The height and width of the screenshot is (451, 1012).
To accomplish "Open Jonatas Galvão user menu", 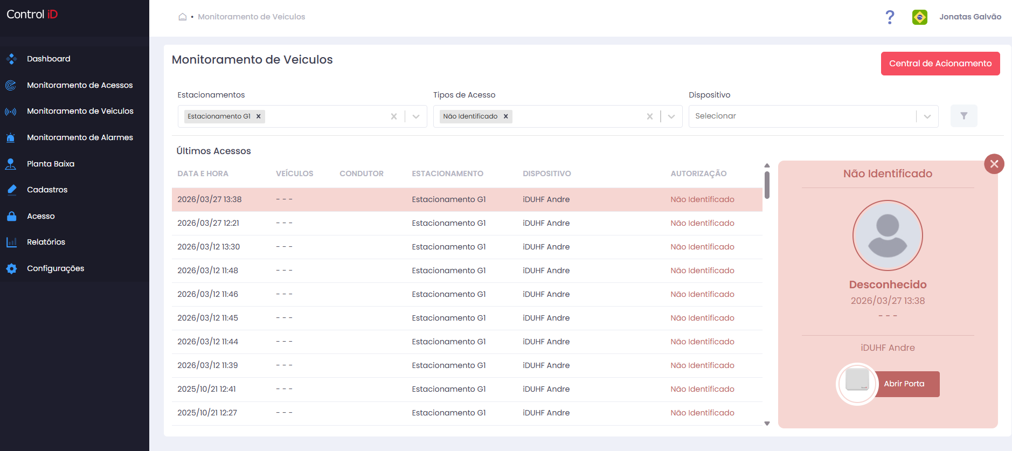I will (x=970, y=17).
